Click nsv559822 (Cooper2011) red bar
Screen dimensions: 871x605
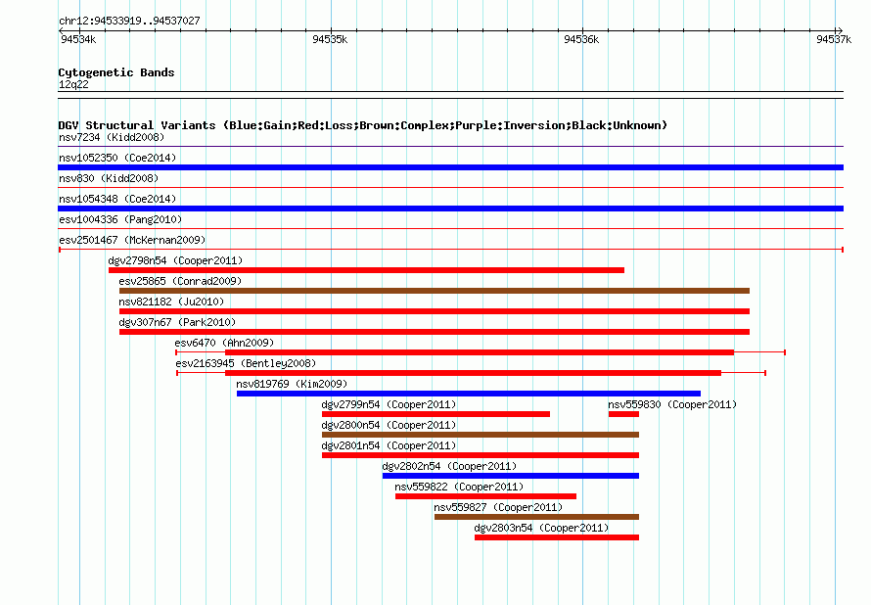tap(486, 496)
